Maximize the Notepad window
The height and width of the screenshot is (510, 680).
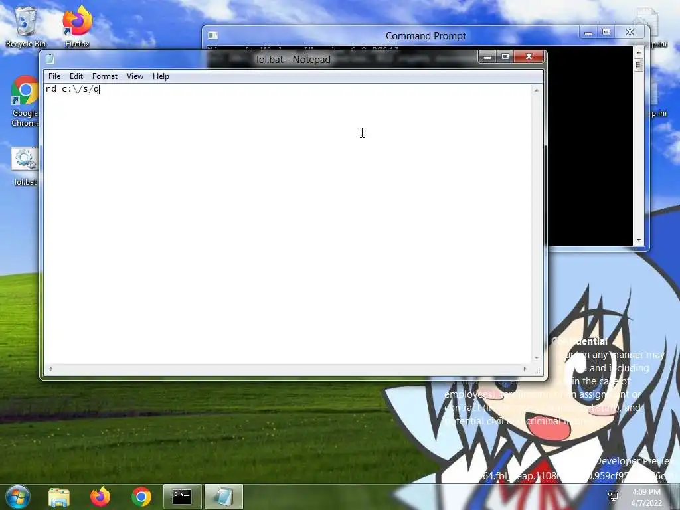pos(505,57)
